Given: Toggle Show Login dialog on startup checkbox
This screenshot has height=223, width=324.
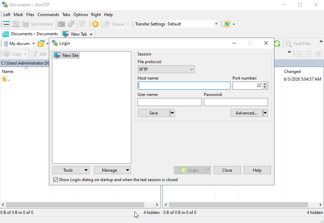Looking at the screenshot, I should click(x=56, y=180).
